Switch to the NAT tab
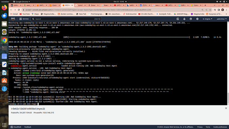 pos(42,5)
